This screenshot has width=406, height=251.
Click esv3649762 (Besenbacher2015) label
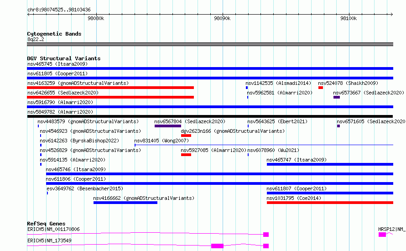pyautogui.click(x=85, y=188)
